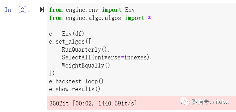Click the closing bracket ]) line
236x112 pixels.
[x=52, y=73]
